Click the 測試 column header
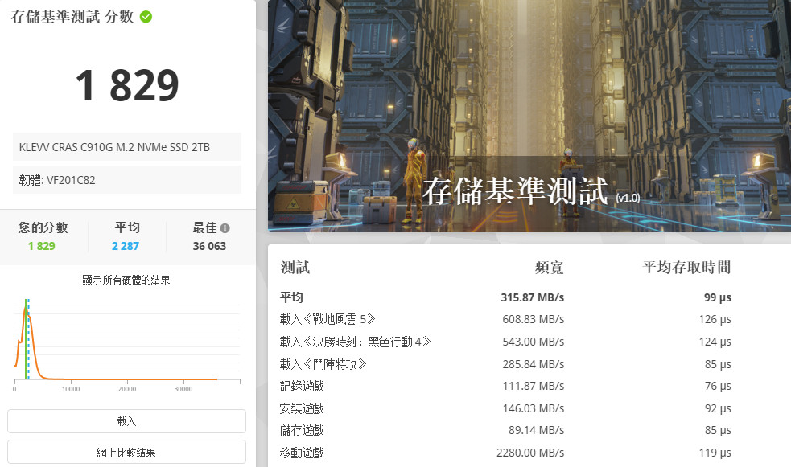 click(295, 268)
